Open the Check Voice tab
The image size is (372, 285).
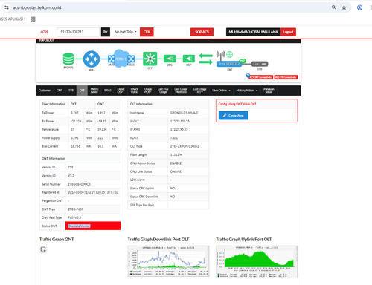point(134,91)
